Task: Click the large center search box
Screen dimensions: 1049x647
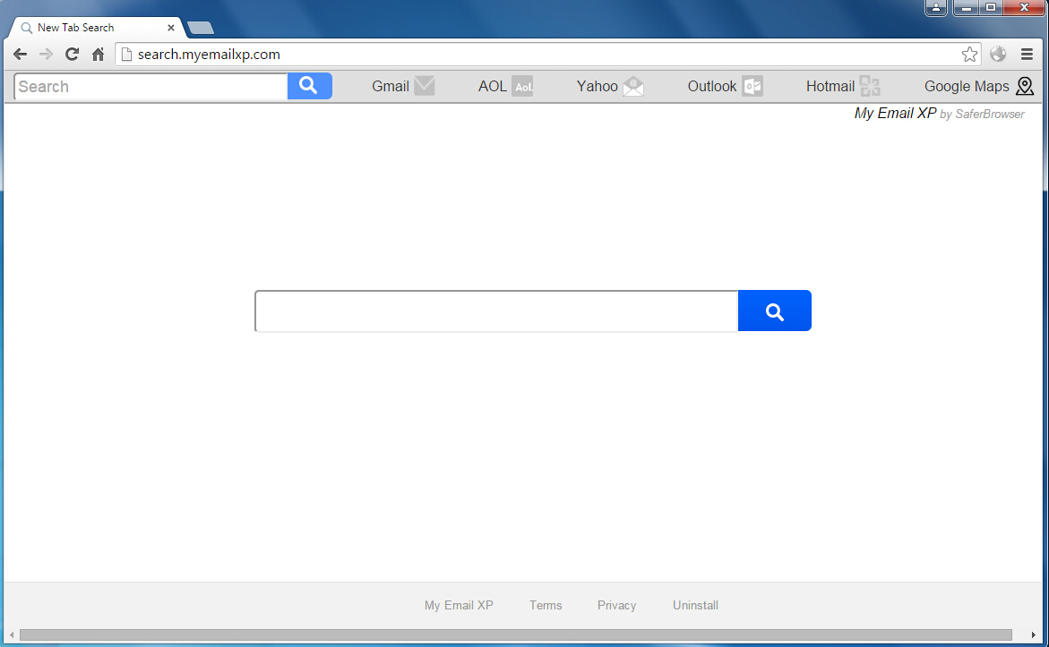Action: point(496,311)
